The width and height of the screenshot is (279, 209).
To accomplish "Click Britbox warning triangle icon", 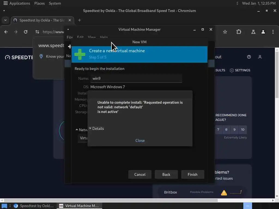I will 224,192.
